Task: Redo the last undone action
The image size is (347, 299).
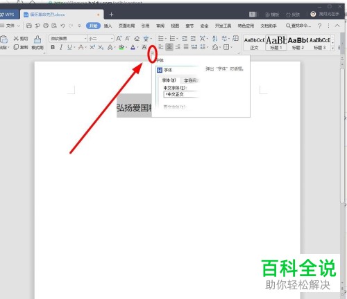Action: point(71,26)
